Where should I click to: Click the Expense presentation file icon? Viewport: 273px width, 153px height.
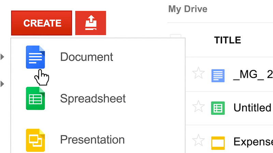tap(218, 143)
